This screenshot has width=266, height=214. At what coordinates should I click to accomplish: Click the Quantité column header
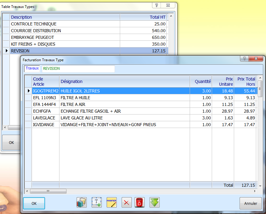click(x=203, y=81)
